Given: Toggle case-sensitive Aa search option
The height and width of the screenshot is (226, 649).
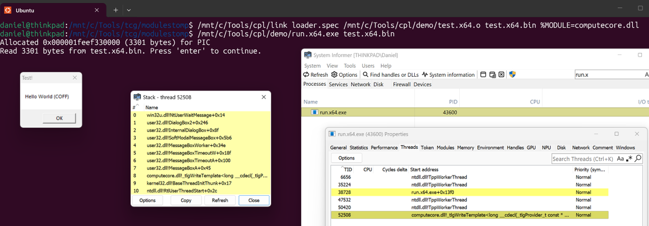Looking at the screenshot, I should (x=620, y=159).
